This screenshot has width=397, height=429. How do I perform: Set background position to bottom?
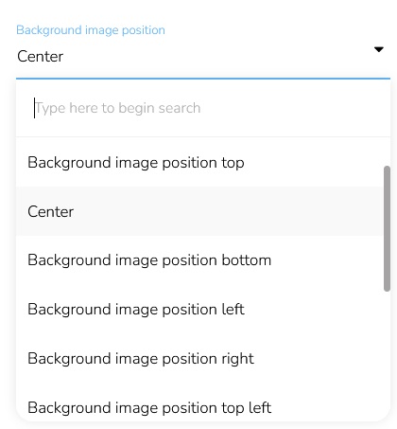coord(199,260)
